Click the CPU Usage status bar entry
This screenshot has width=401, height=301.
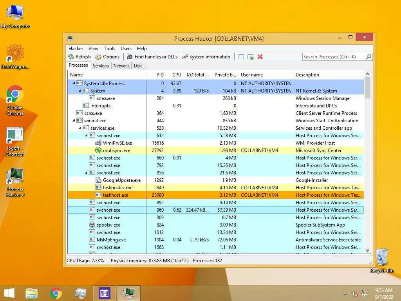(85, 261)
